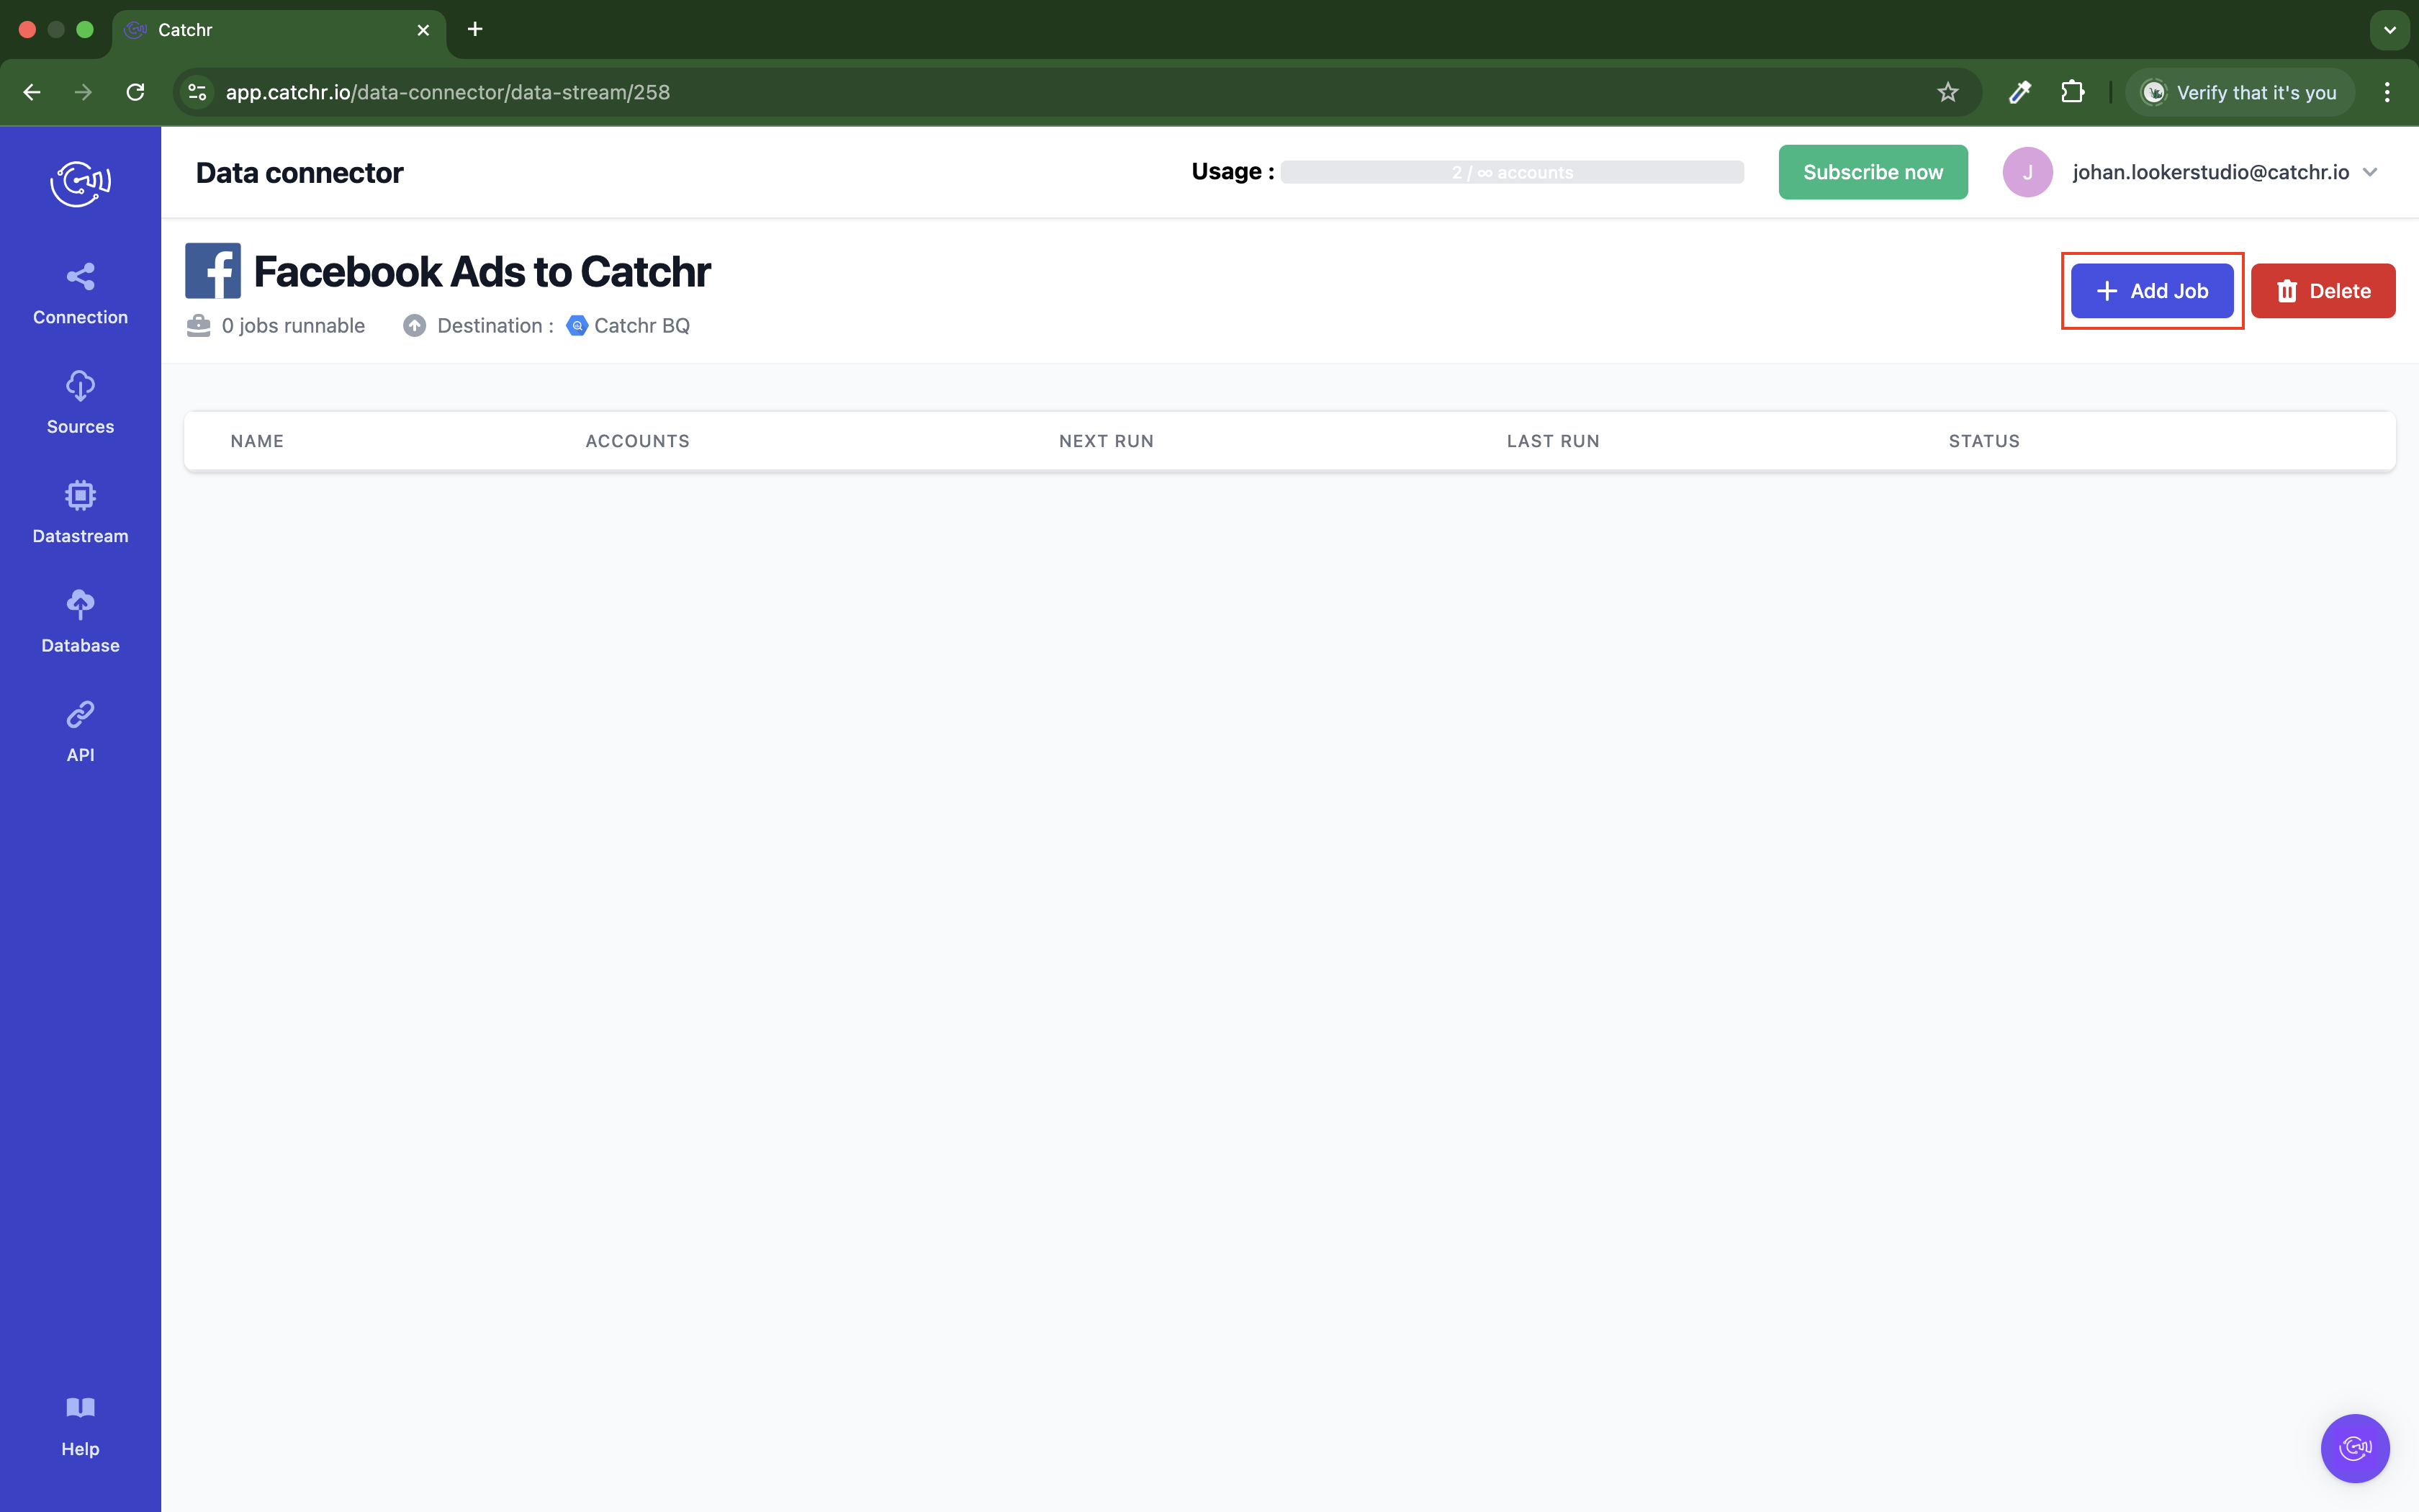Open the Datastream sidebar section
Image resolution: width=2419 pixels, height=1512 pixels.
click(80, 513)
